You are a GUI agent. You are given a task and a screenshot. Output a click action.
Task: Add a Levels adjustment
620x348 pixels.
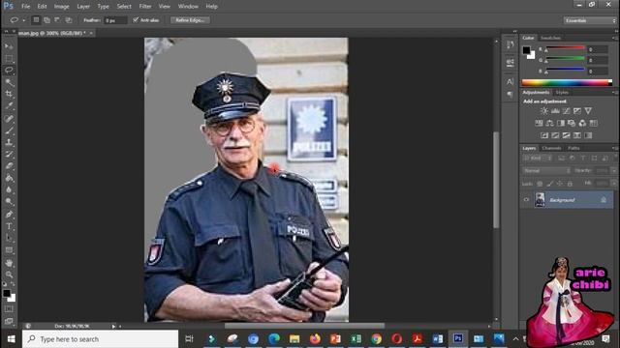(x=555, y=111)
